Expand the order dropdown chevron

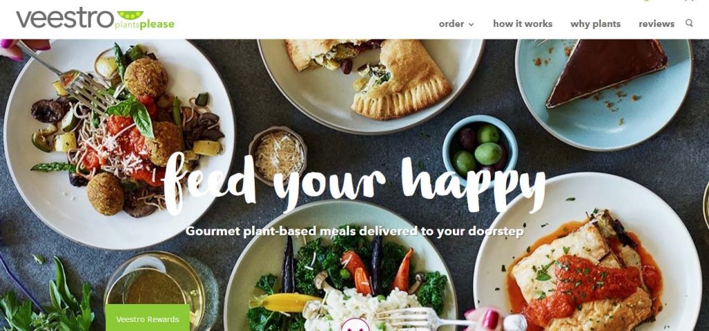471,24
